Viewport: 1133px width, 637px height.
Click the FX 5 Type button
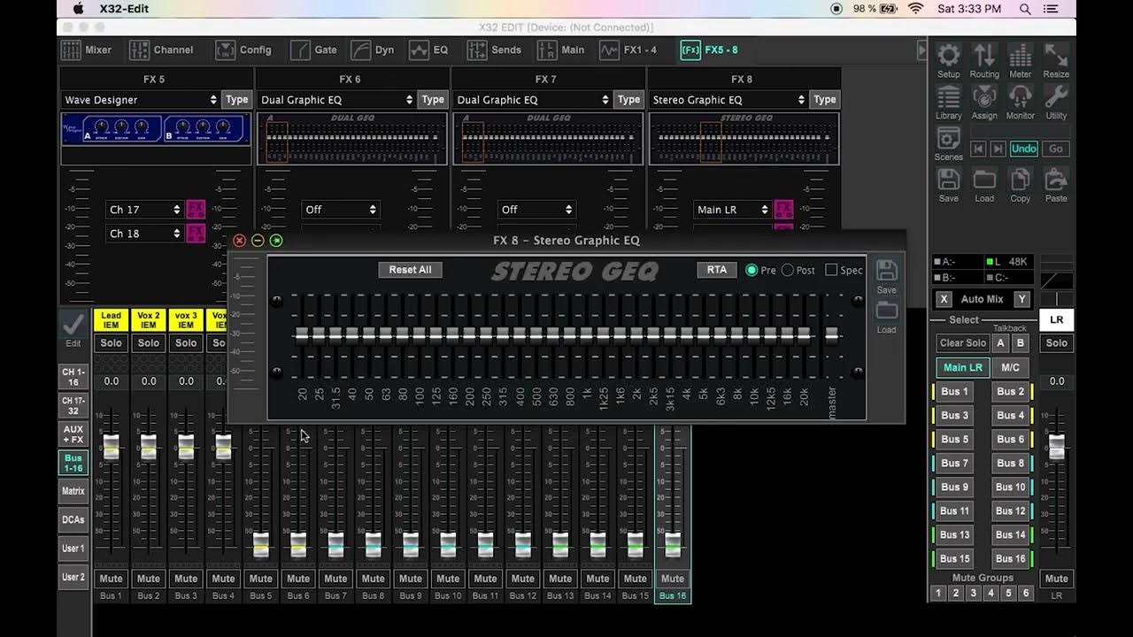(237, 100)
